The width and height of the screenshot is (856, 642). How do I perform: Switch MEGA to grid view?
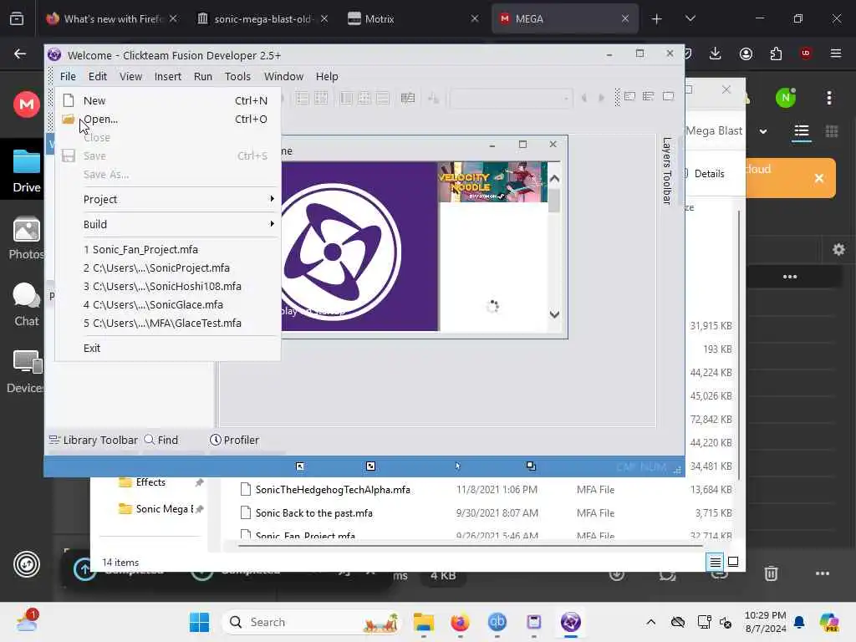pyautogui.click(x=832, y=131)
